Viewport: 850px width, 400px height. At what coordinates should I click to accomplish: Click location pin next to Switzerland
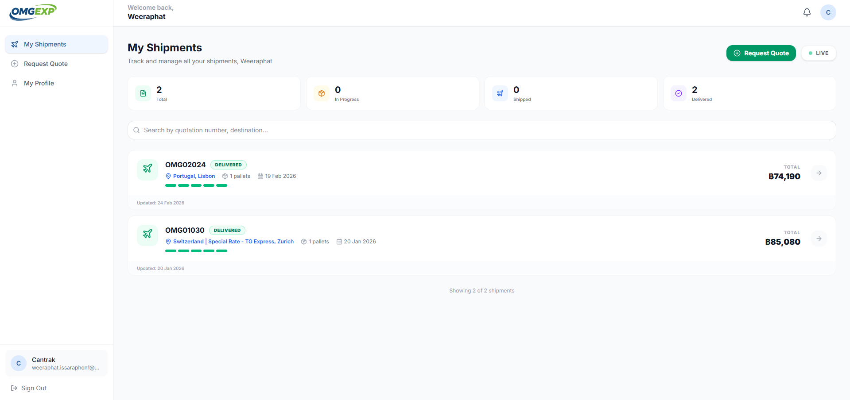168,242
